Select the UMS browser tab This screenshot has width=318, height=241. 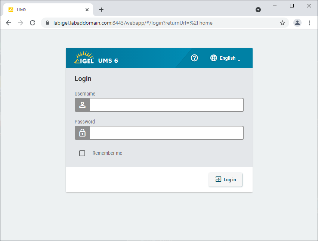(x=45, y=10)
